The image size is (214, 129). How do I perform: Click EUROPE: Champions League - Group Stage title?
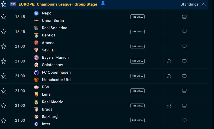tap(58, 4)
